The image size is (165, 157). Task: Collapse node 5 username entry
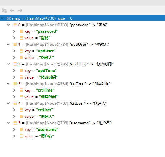(x=8, y=123)
